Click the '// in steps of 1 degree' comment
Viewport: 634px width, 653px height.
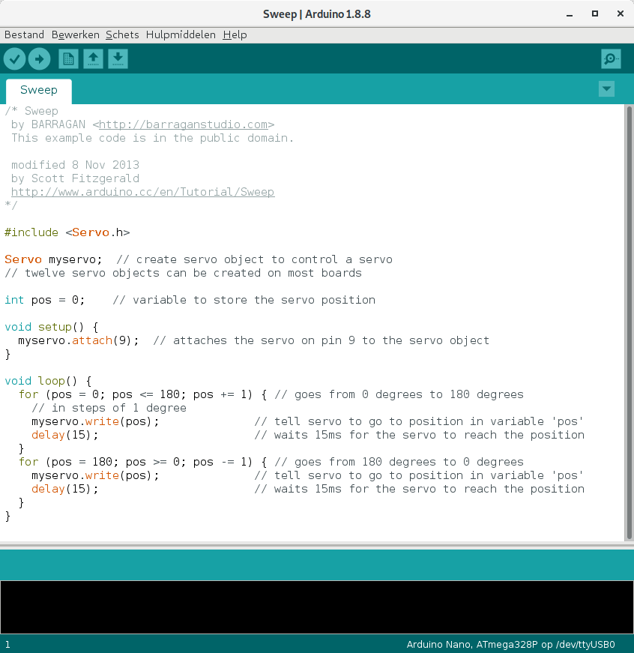point(109,408)
